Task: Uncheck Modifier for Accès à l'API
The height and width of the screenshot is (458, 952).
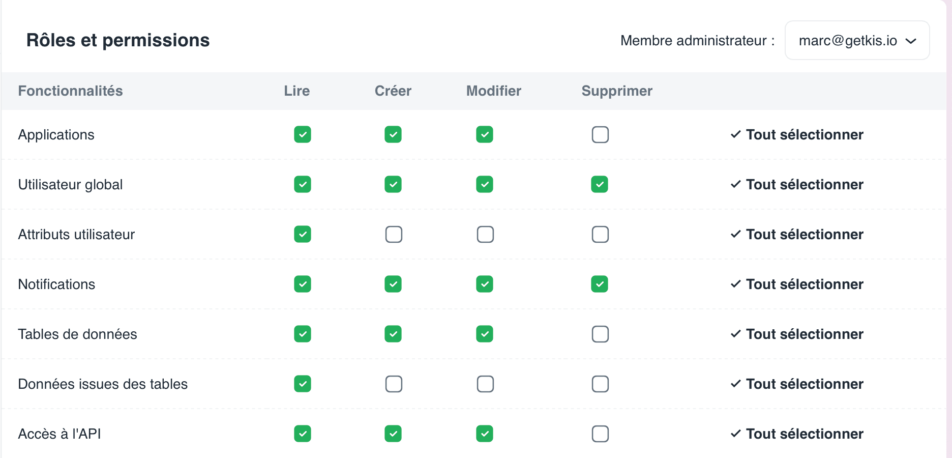Action: 485,434
